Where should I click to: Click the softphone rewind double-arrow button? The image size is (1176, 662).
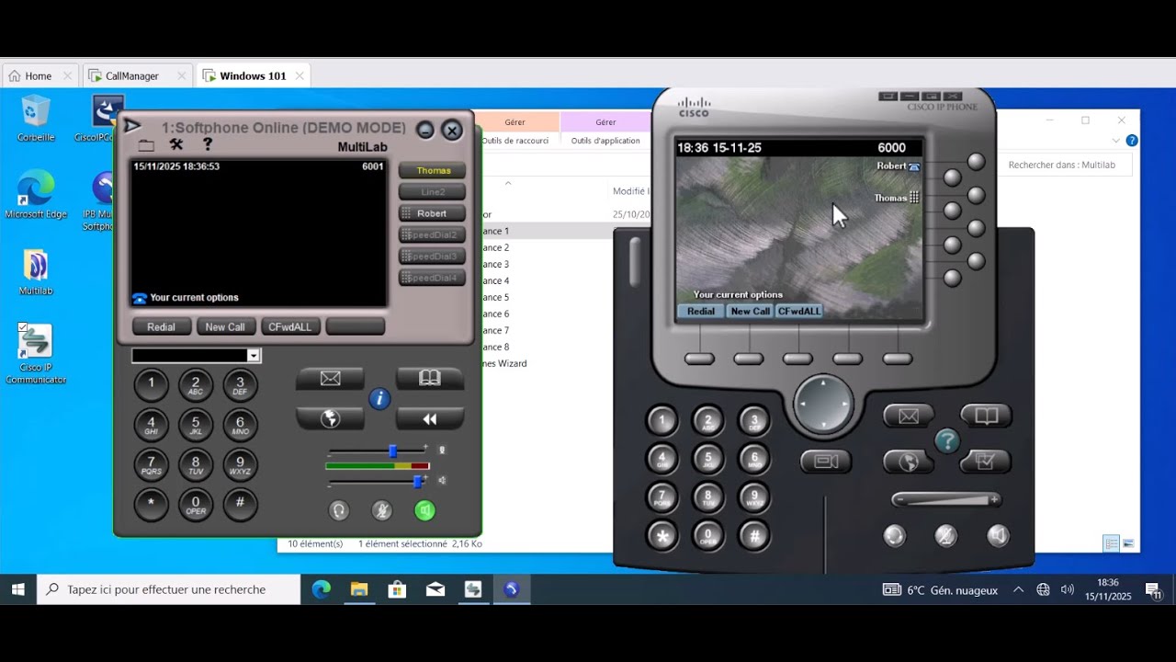[429, 418]
